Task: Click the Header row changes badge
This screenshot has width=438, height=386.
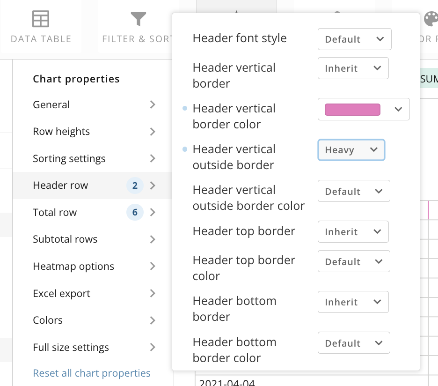Action: coord(135,186)
